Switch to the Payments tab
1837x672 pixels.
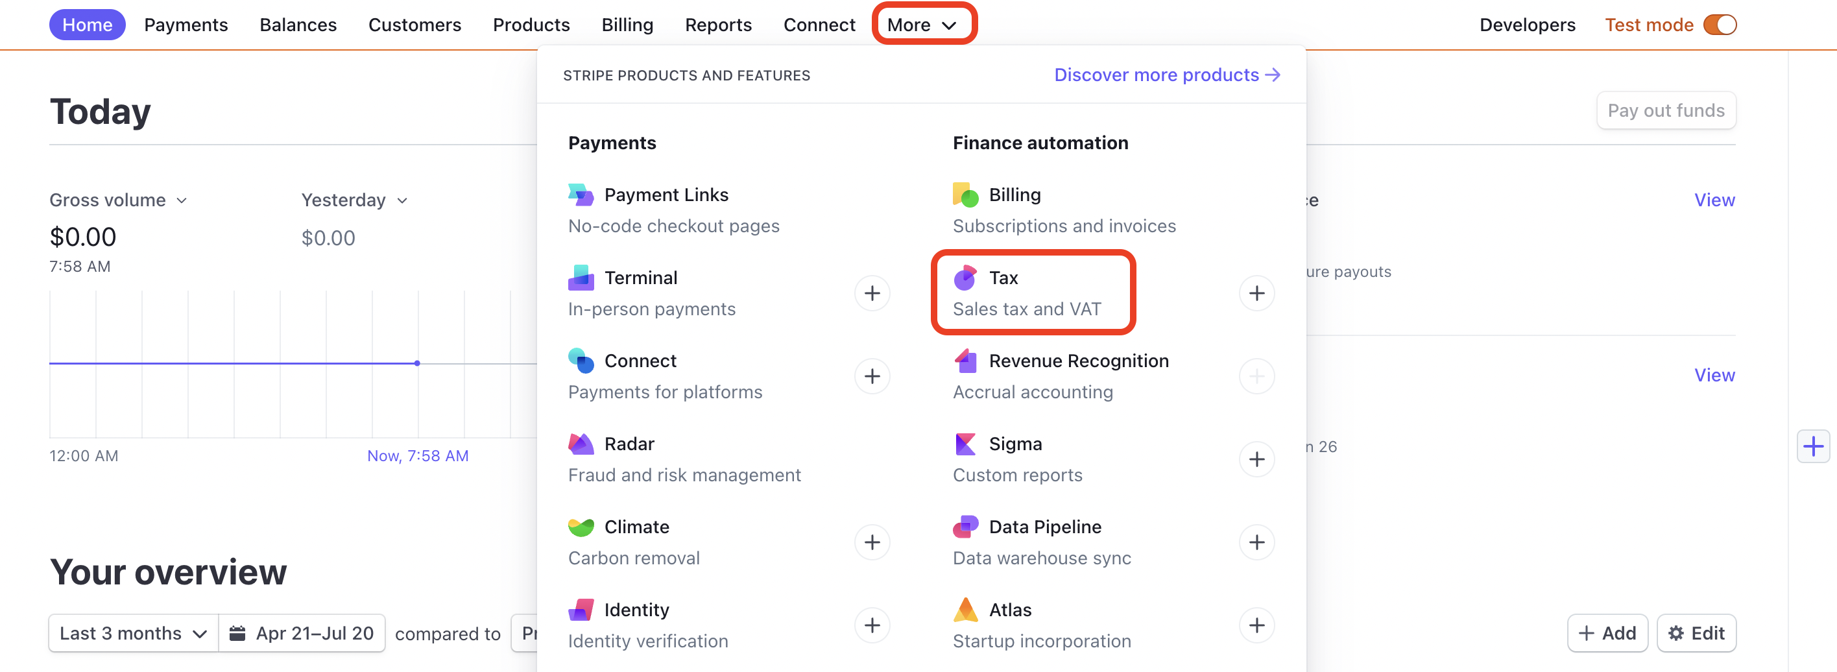tap(186, 24)
